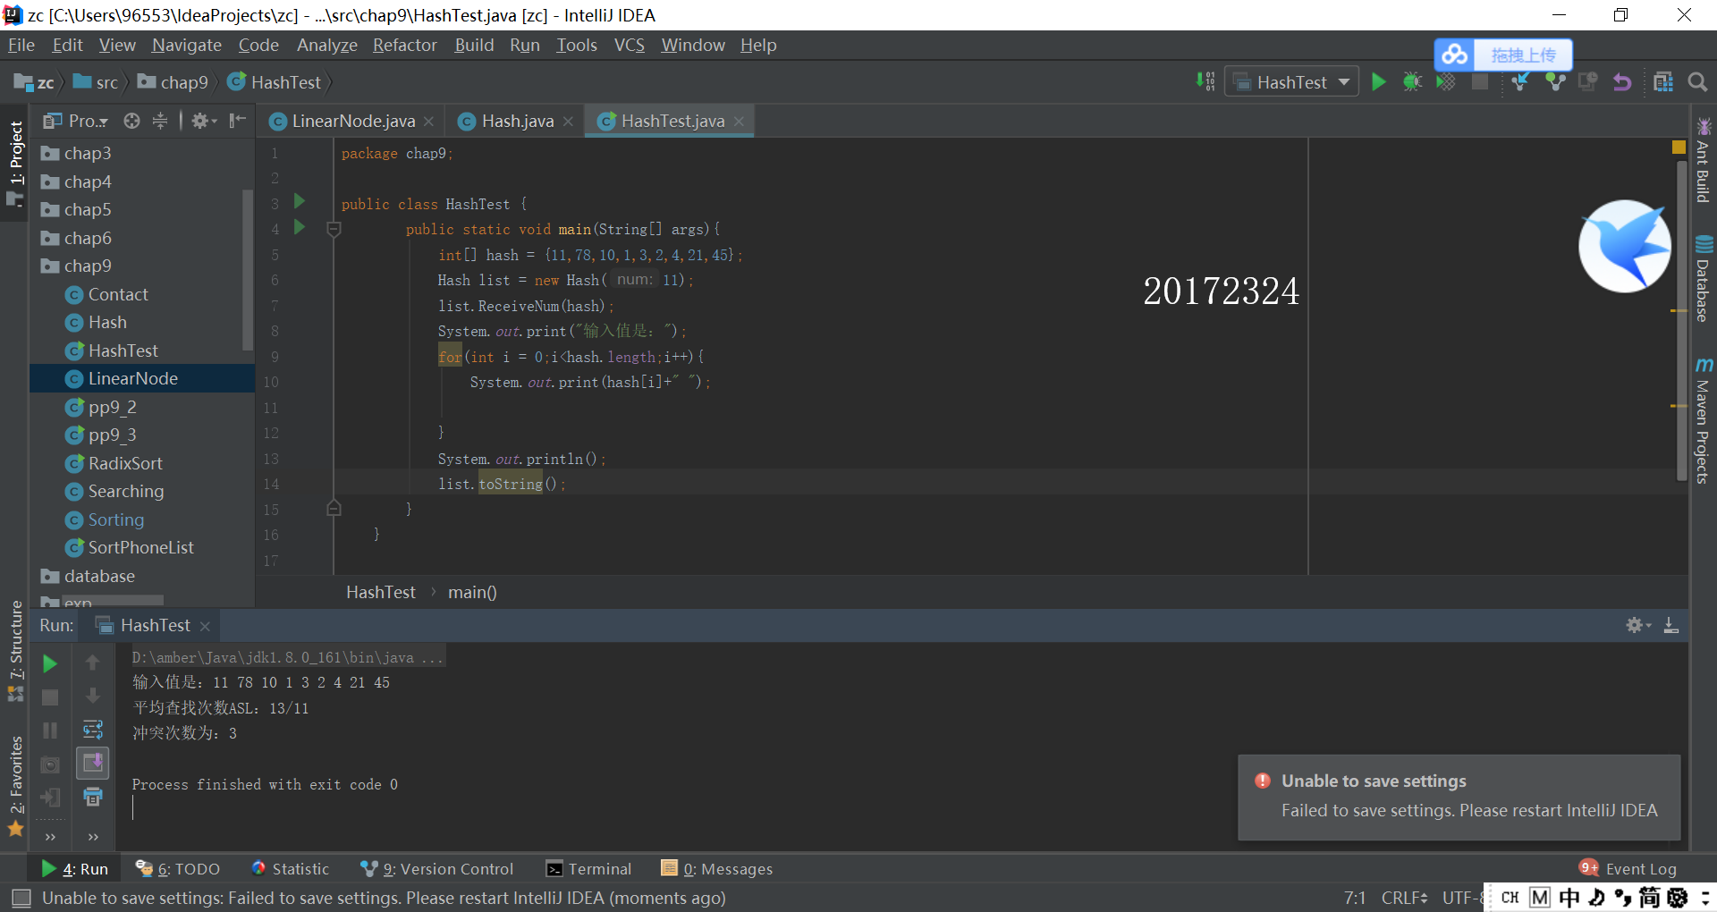Open Maven Projects side panel

pos(1703,420)
